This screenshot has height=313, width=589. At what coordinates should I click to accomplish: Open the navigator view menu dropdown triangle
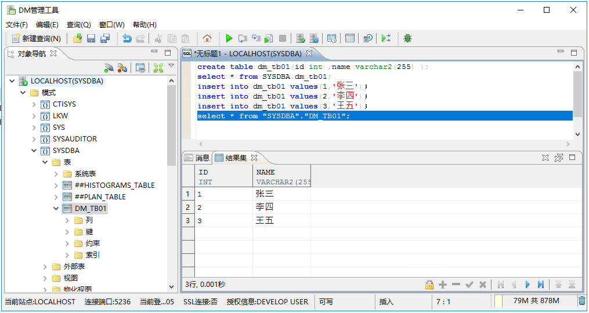coord(171,65)
